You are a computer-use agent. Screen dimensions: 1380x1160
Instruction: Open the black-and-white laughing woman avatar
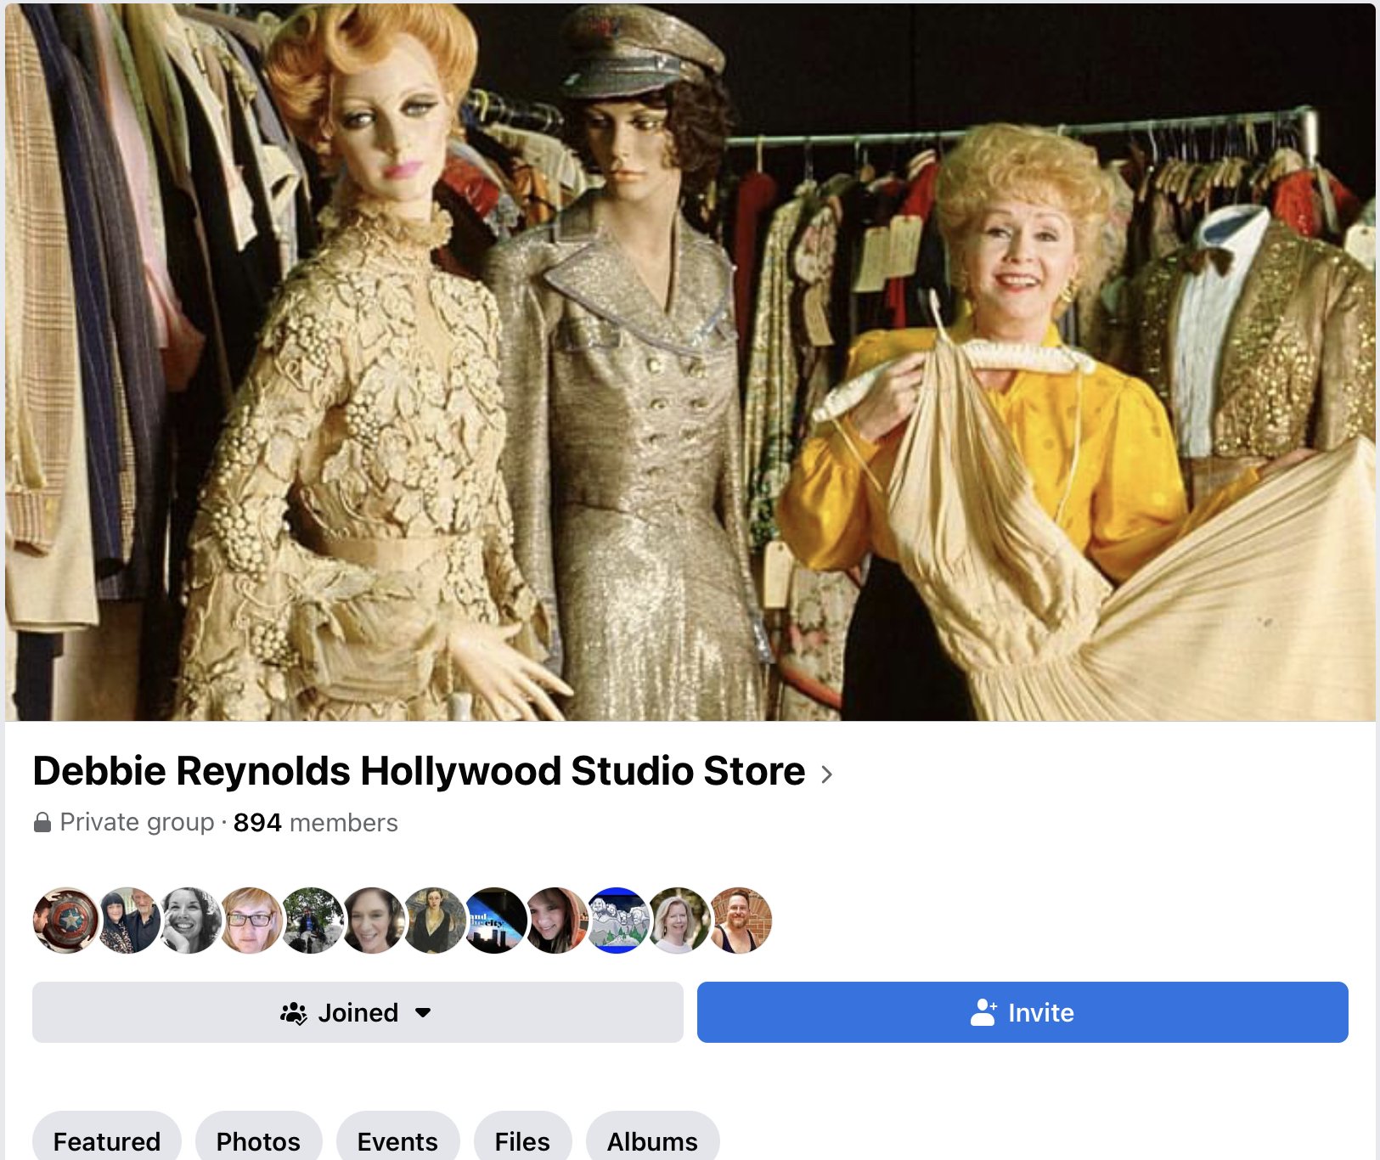tap(190, 921)
